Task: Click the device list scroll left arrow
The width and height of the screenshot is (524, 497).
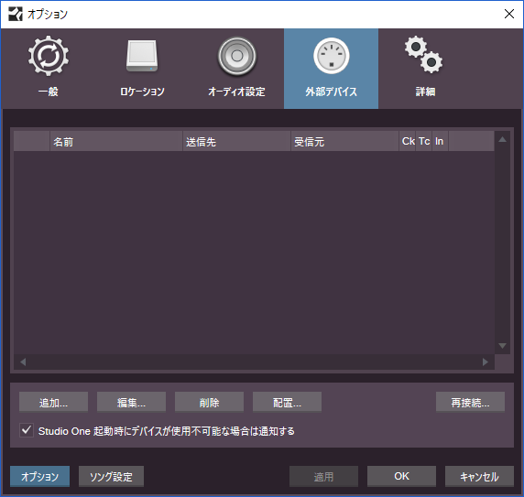Action: [x=23, y=362]
